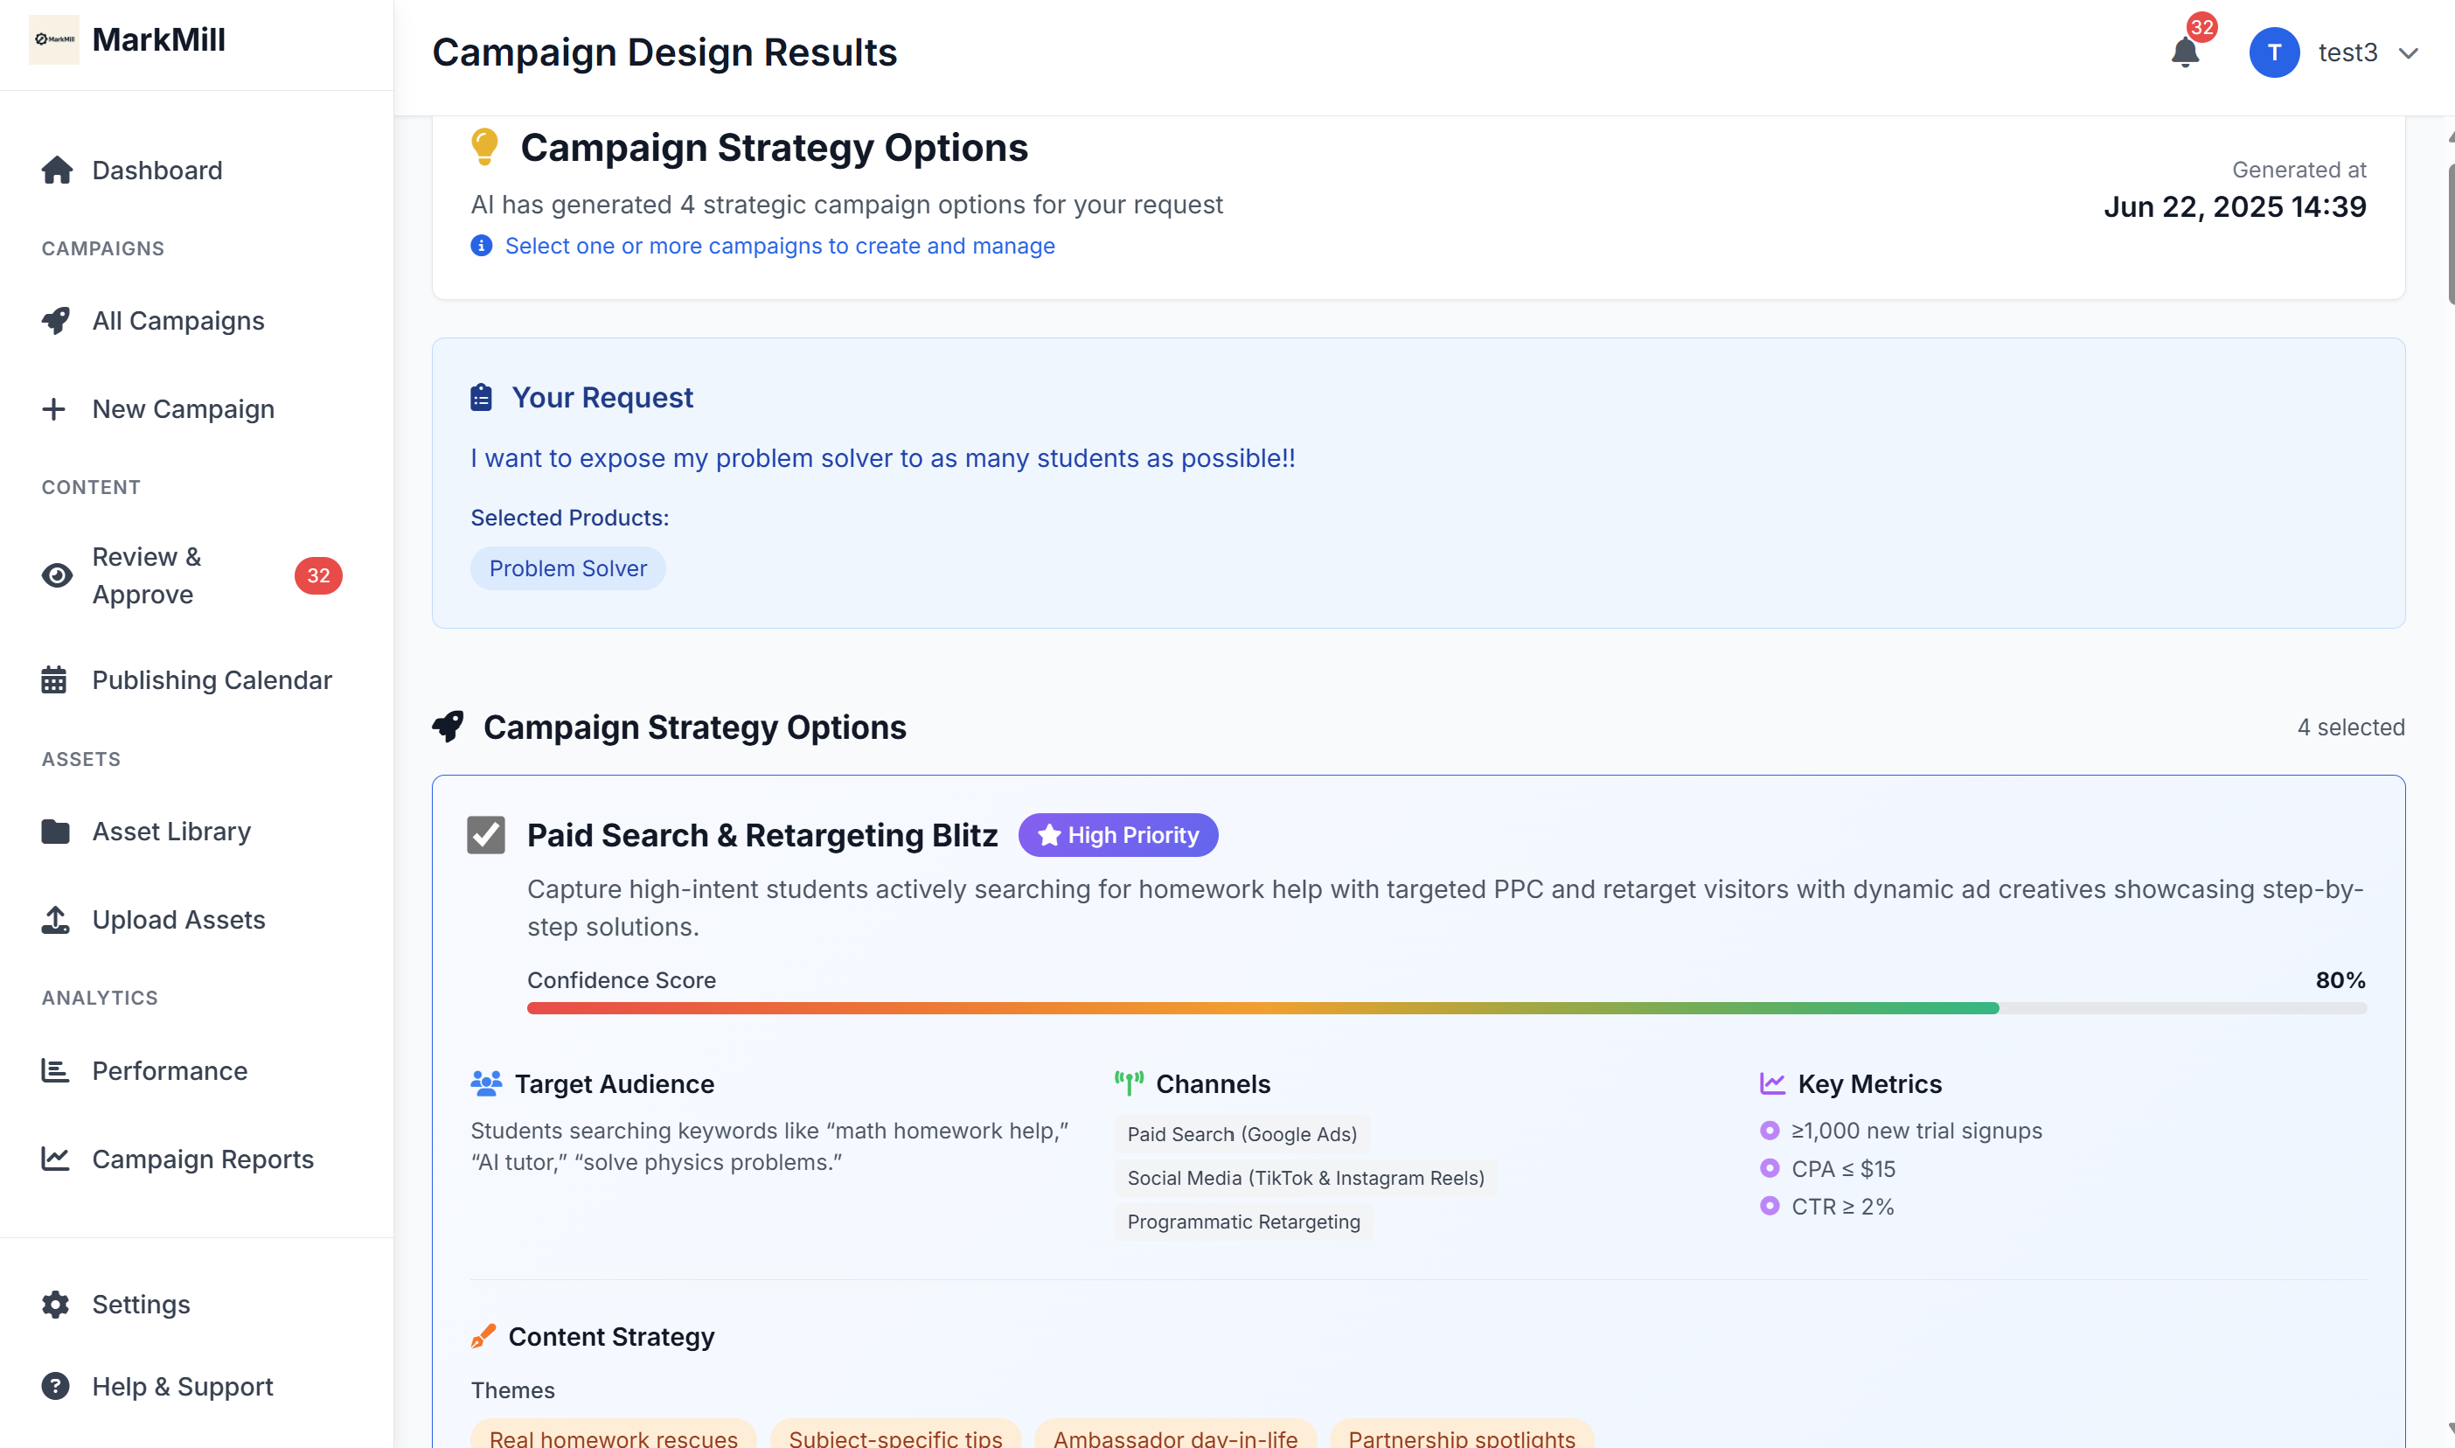2455x1448 pixels.
Task: Click the Settings gear icon
Action: [56, 1305]
